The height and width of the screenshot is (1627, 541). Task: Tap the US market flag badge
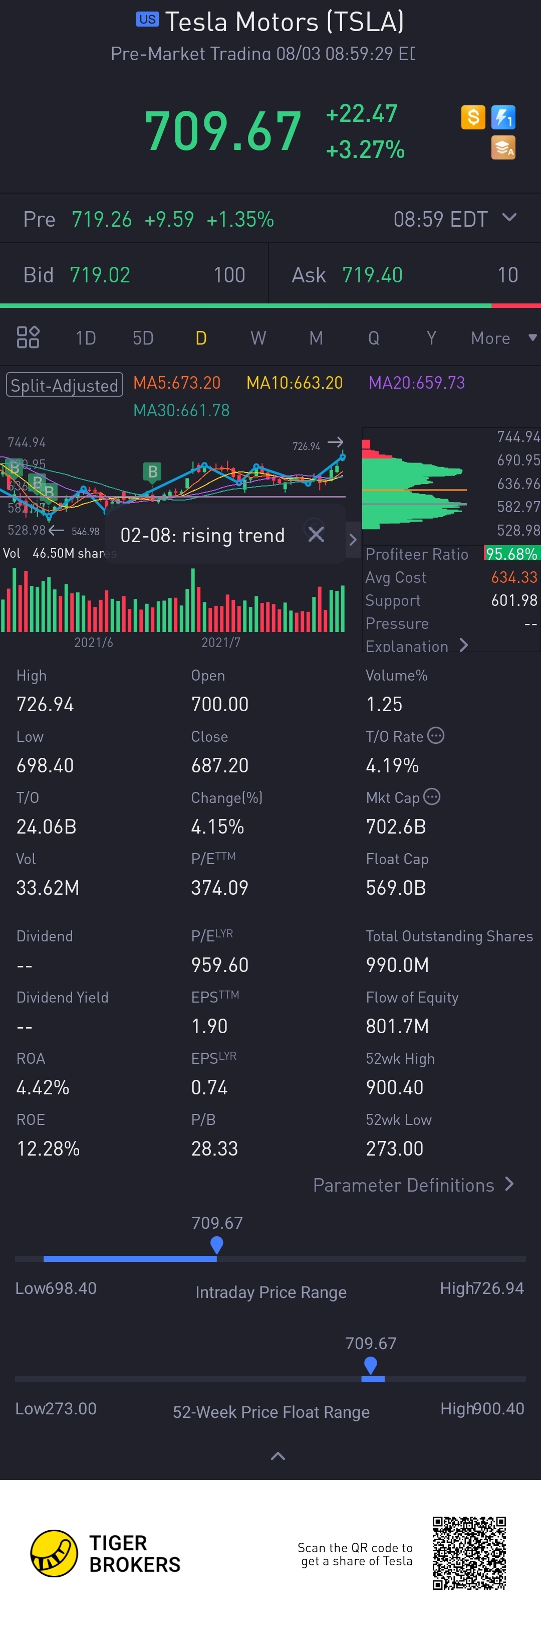pos(148,19)
